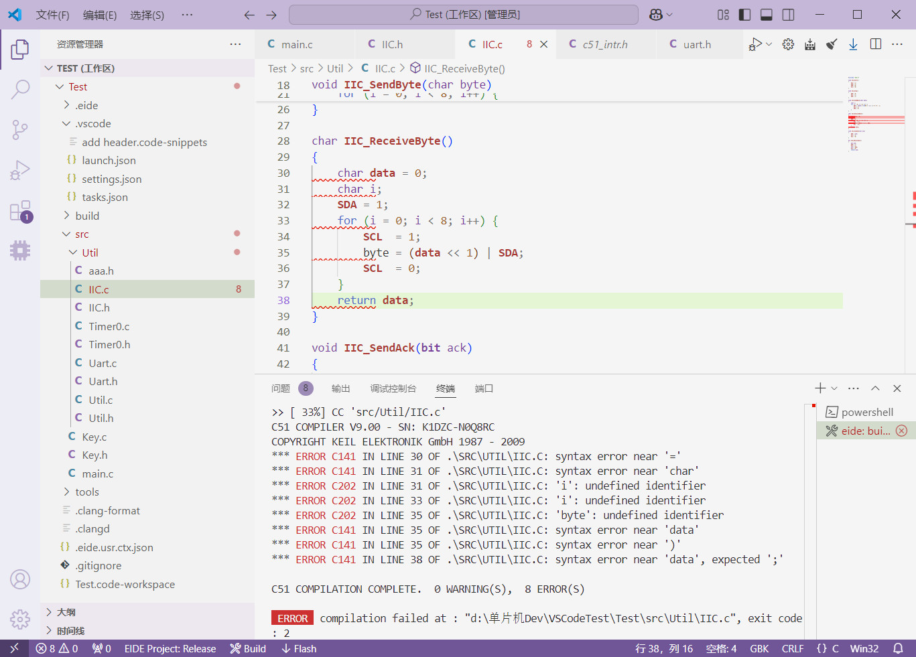This screenshot has height=657, width=916.
Task: Open the 选择(S) menu
Action: 147,15
